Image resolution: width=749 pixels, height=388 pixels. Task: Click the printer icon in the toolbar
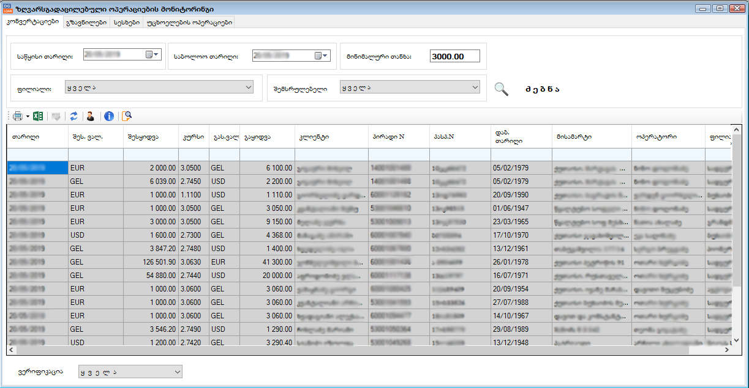point(17,116)
